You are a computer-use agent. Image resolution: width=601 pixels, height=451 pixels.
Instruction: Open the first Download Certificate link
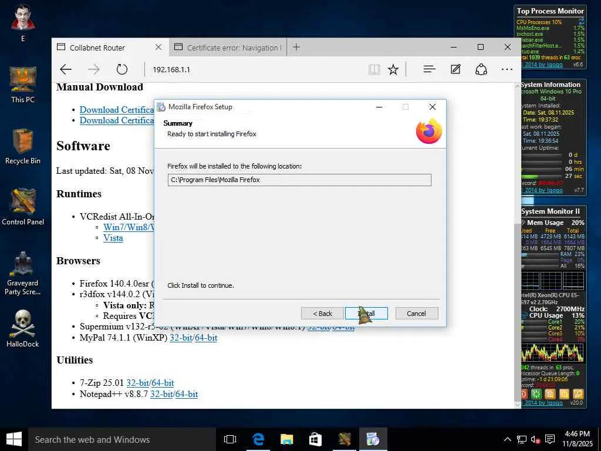[x=117, y=110]
